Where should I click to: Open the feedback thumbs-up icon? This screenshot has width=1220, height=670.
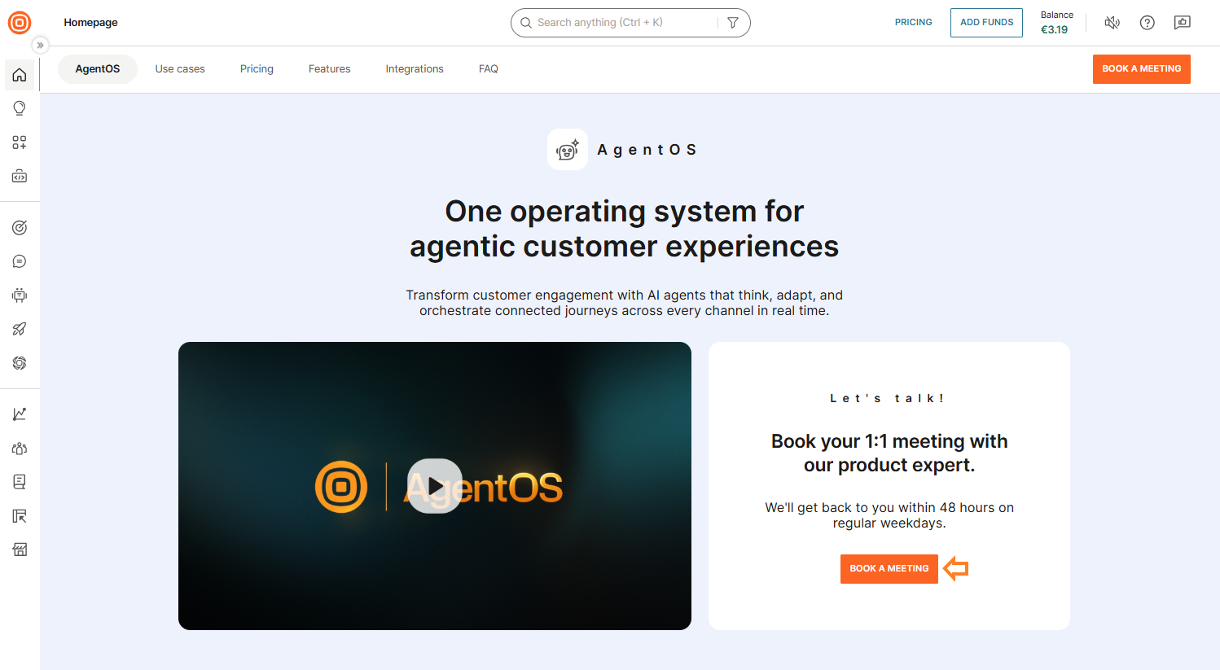(1182, 22)
